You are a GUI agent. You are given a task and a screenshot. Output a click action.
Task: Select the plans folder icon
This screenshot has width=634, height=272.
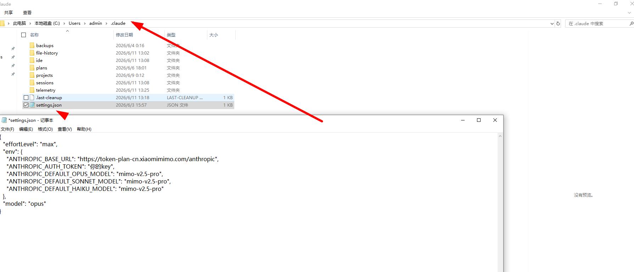(32, 68)
